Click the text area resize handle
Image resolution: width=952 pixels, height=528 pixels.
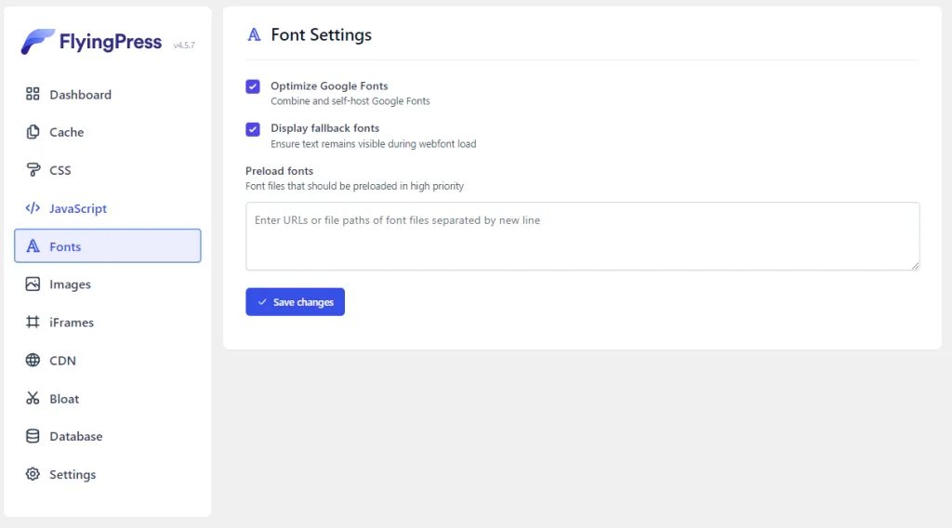[915, 266]
